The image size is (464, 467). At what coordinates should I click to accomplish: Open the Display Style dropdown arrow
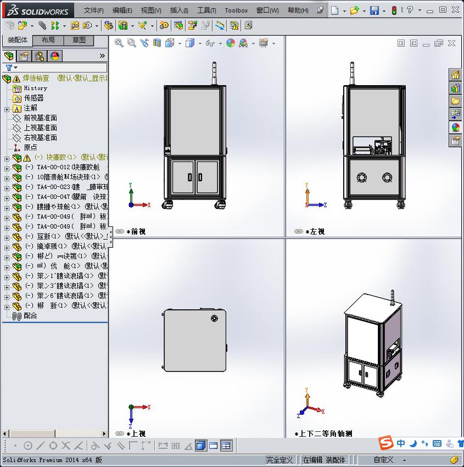[x=200, y=43]
